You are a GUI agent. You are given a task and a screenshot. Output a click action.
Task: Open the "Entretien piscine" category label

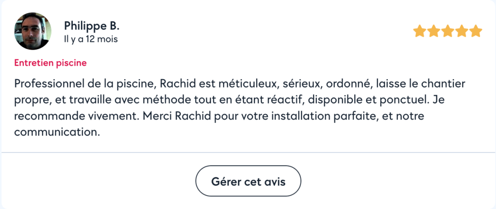[x=50, y=63]
